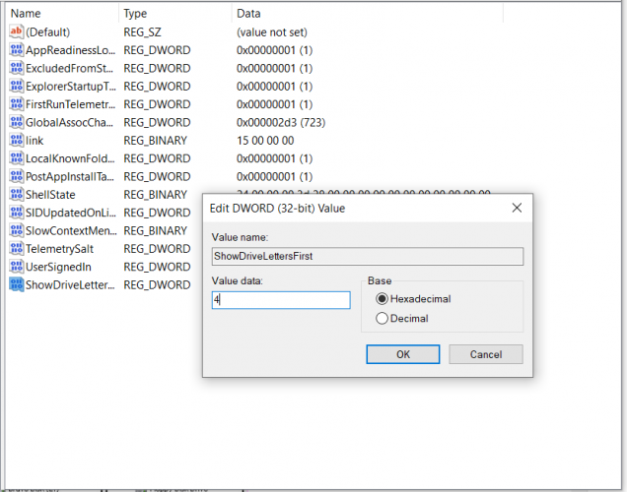Click the (value not set) data cell

[x=272, y=32]
